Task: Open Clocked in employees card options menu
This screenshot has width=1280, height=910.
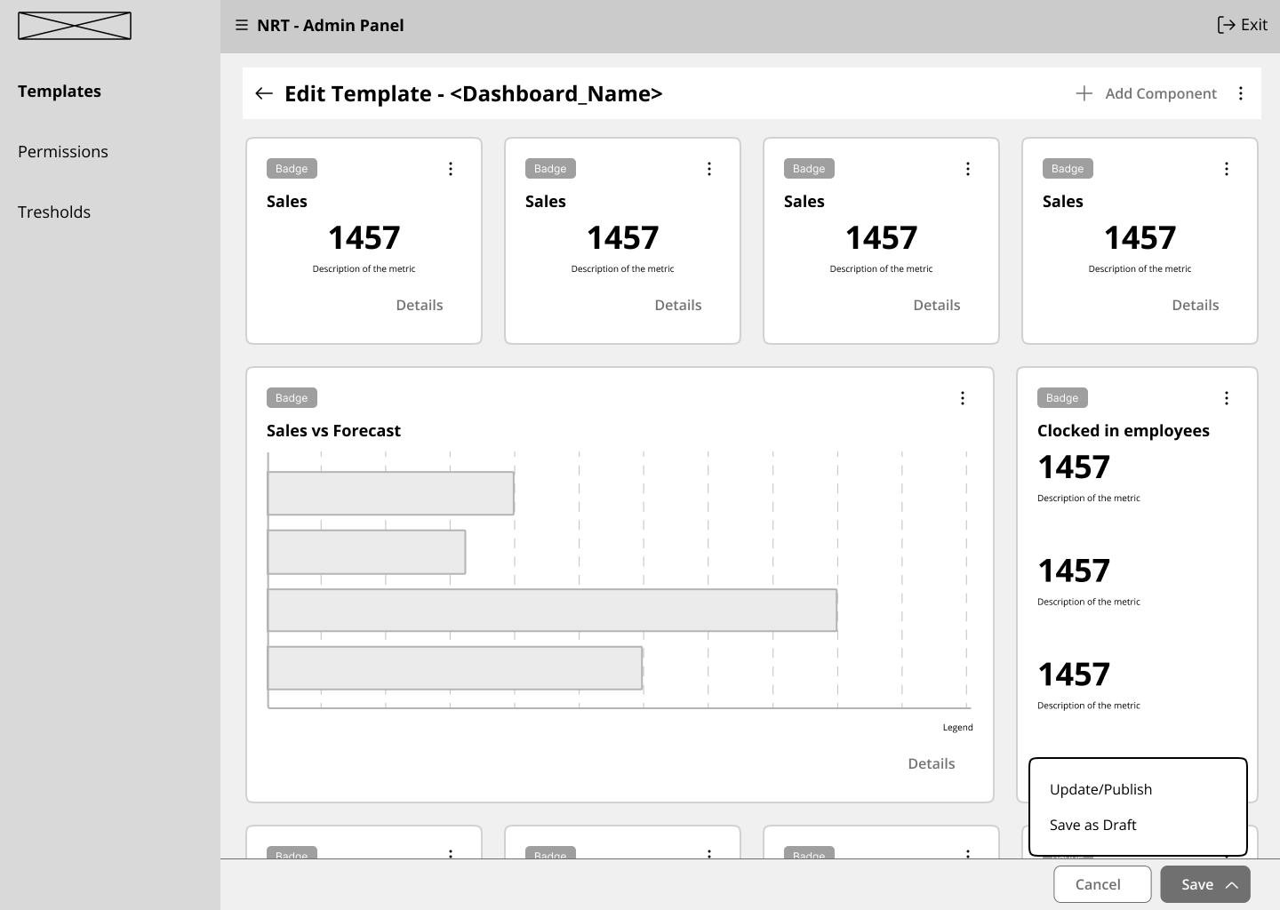Action: click(x=1227, y=398)
